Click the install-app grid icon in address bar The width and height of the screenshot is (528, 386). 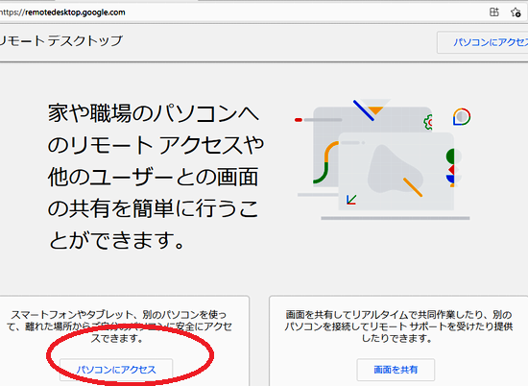[494, 12]
